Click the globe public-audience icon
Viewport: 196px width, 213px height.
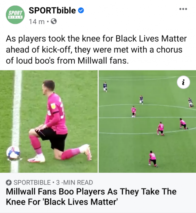click(54, 22)
